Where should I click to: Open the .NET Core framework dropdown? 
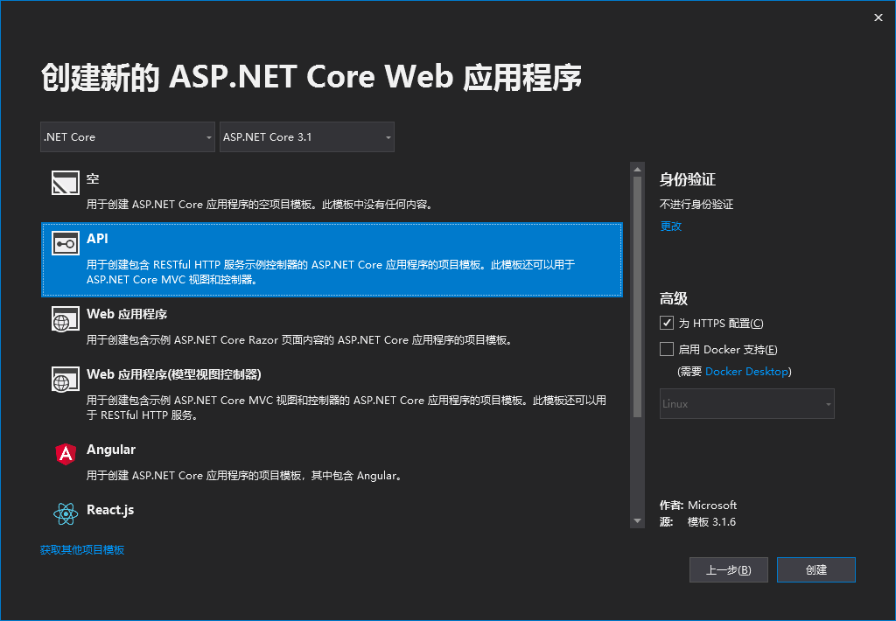coord(128,137)
